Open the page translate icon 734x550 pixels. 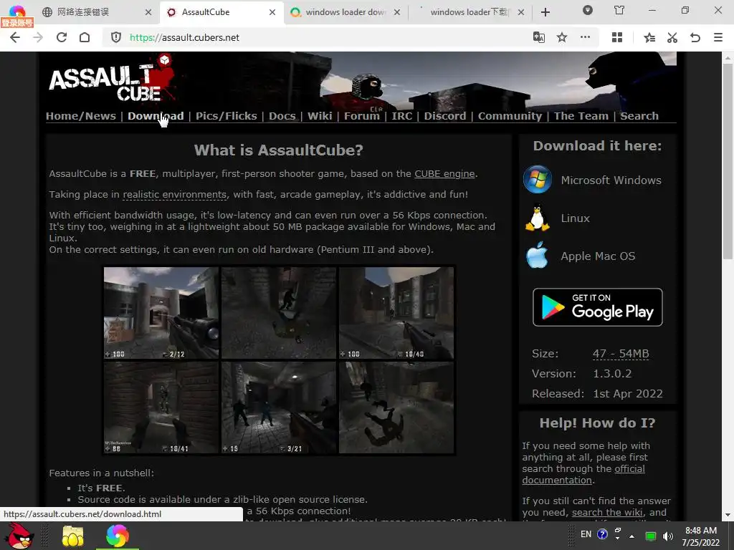[539, 37]
